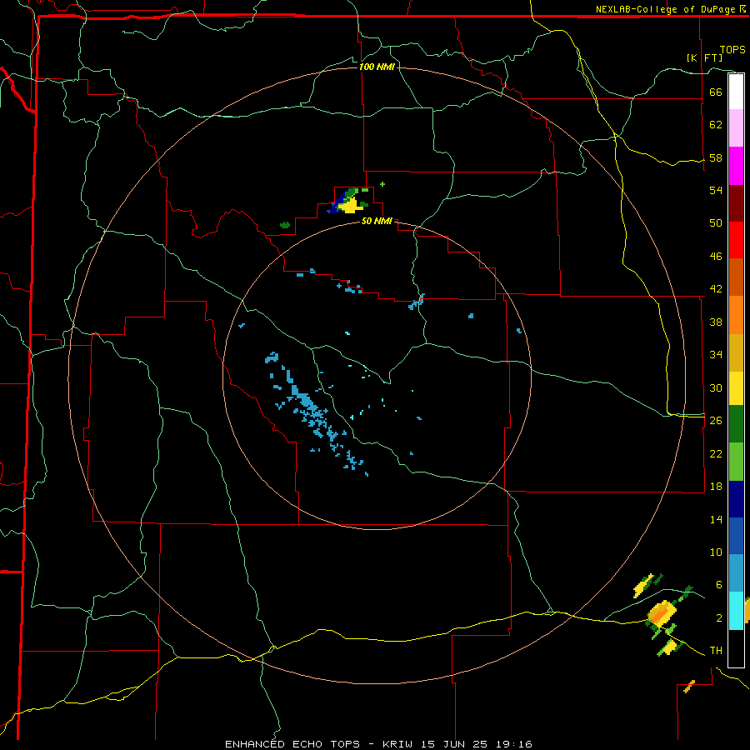Click the orange 38-42 kft swatch
Viewport: 750px width, 750px height.
(x=736, y=315)
